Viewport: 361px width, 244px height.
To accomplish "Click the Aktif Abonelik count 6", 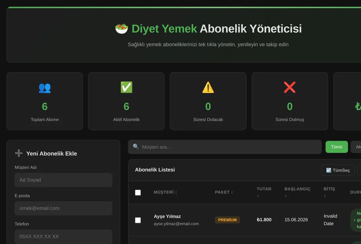I will [x=126, y=107].
